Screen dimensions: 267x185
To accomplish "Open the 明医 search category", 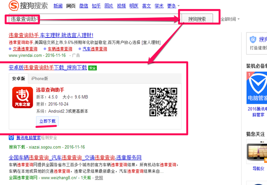I will (134, 6).
